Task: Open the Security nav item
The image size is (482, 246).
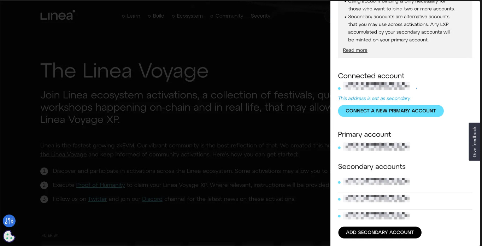Action: 260,16
